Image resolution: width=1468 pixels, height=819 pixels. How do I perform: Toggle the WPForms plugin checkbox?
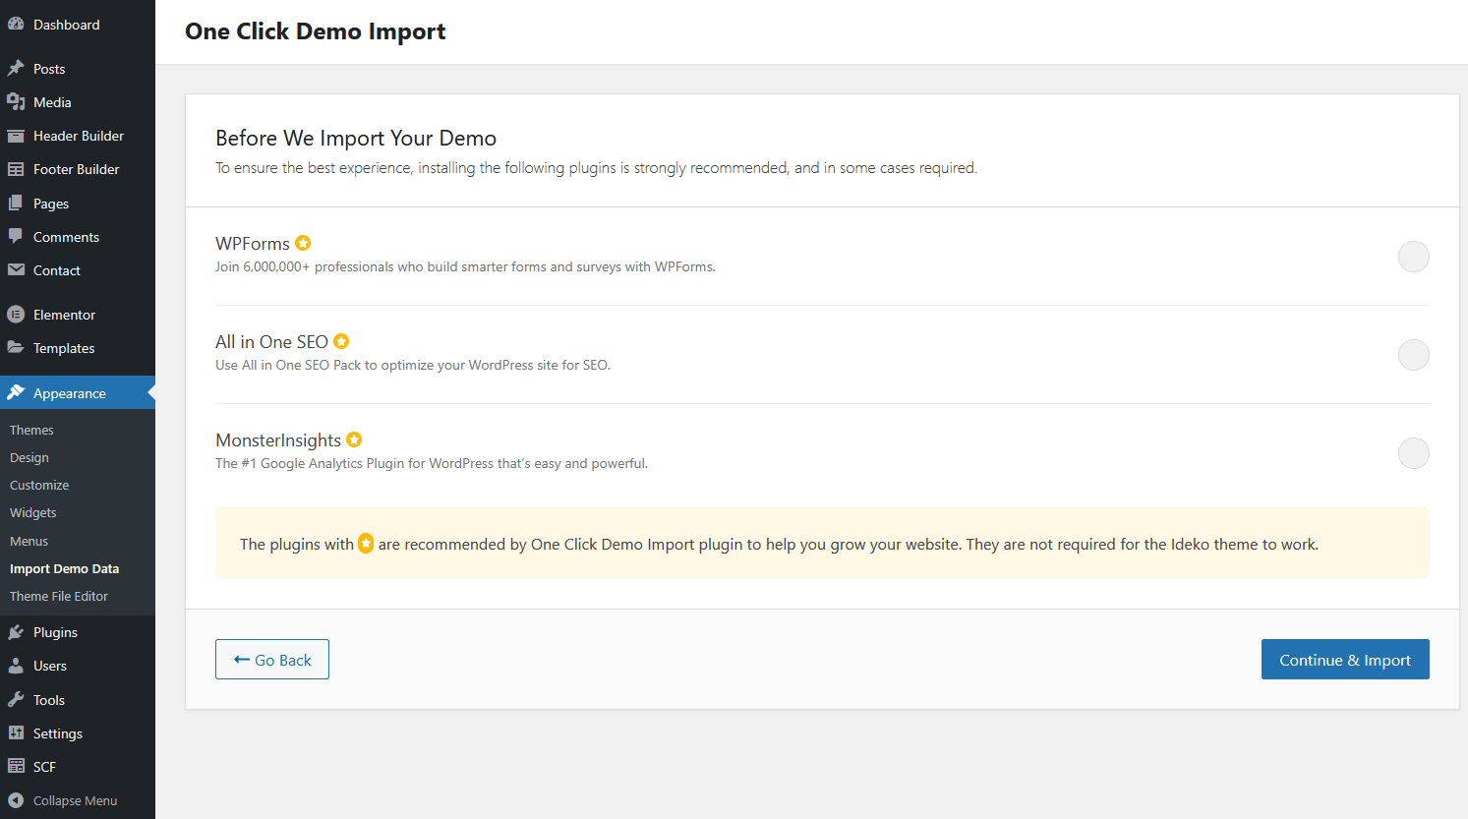click(1413, 257)
